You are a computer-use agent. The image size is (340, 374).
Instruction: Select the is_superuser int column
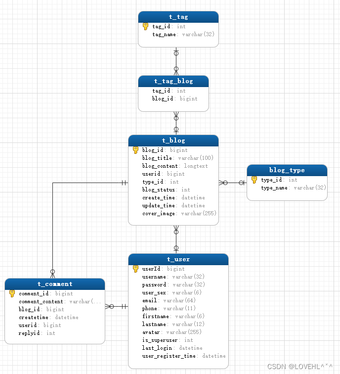pos(168,340)
